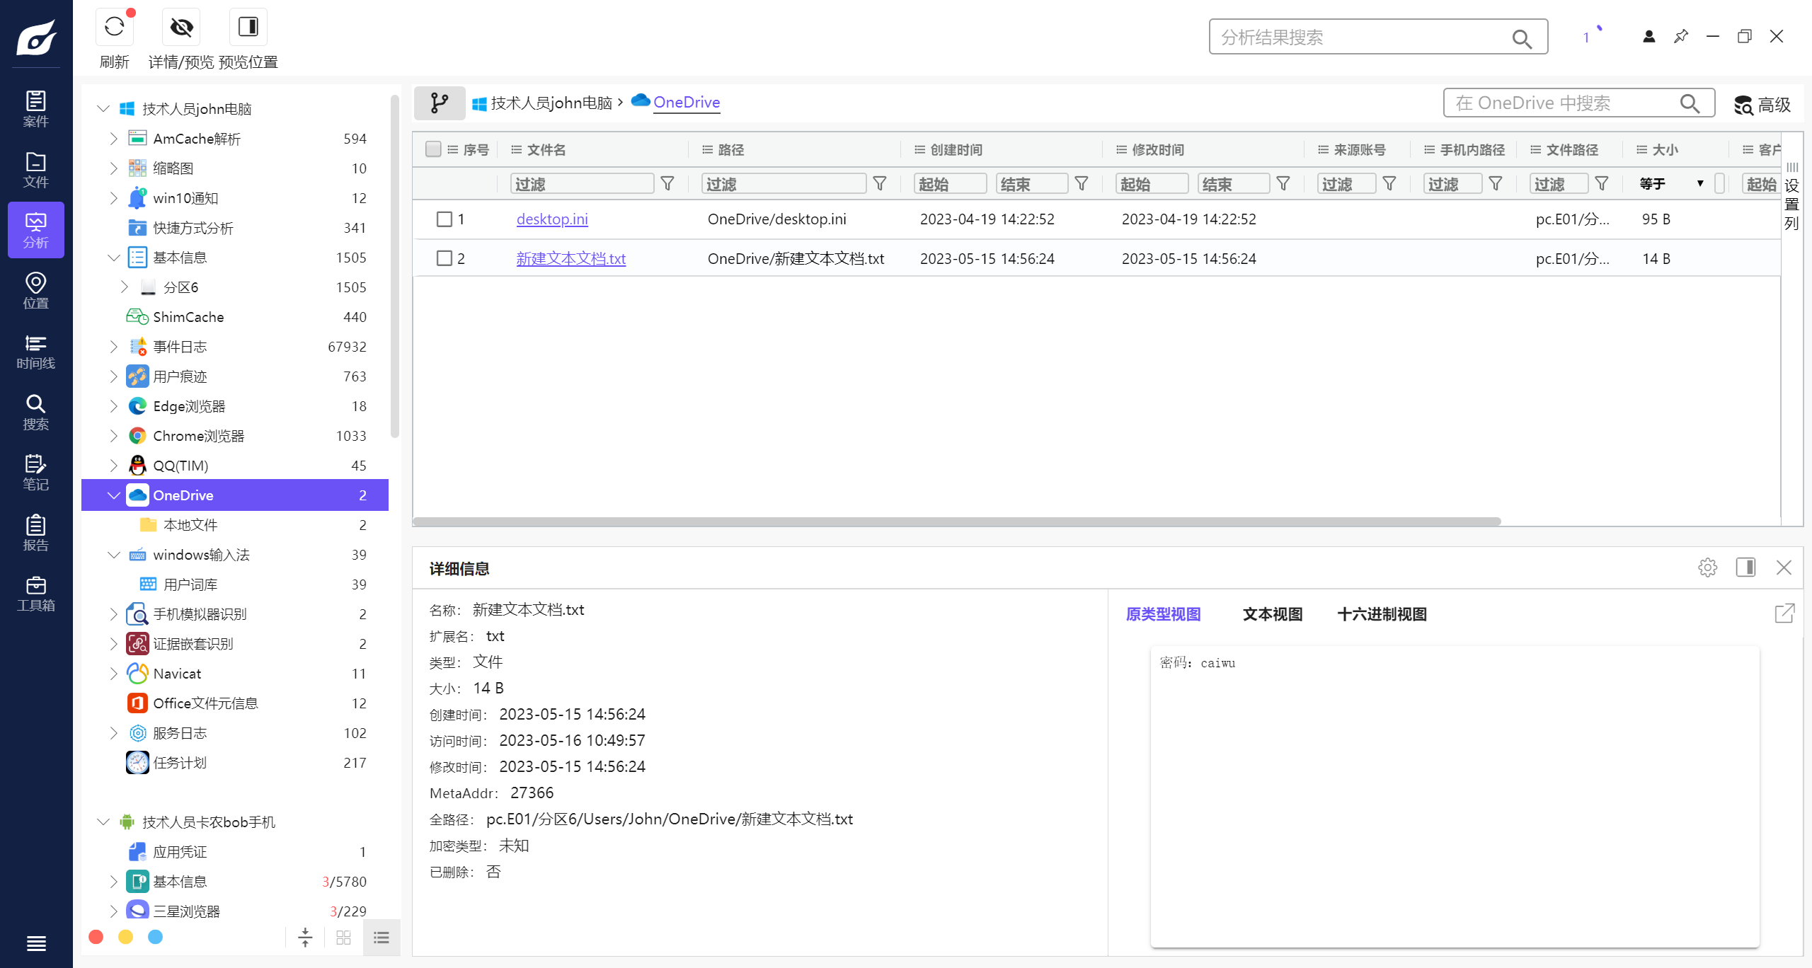Click the 刷新 refresh icon
Screen dimensions: 1812x968
click(115, 27)
